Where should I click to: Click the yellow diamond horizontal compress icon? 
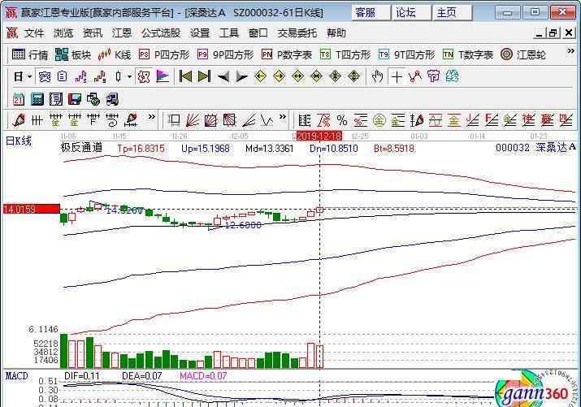point(316,76)
